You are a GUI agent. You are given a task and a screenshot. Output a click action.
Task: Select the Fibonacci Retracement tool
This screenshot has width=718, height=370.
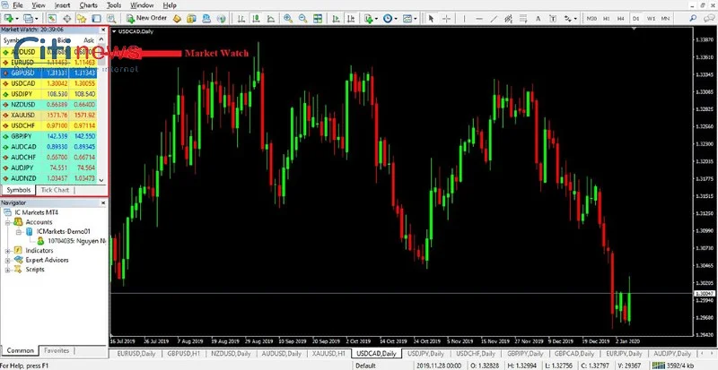tap(523, 18)
